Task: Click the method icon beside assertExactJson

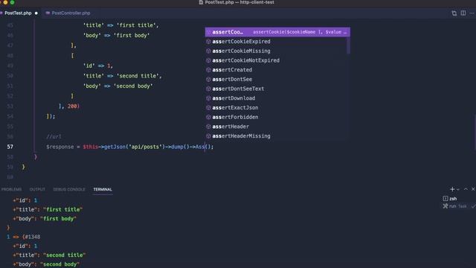Action: (208, 107)
